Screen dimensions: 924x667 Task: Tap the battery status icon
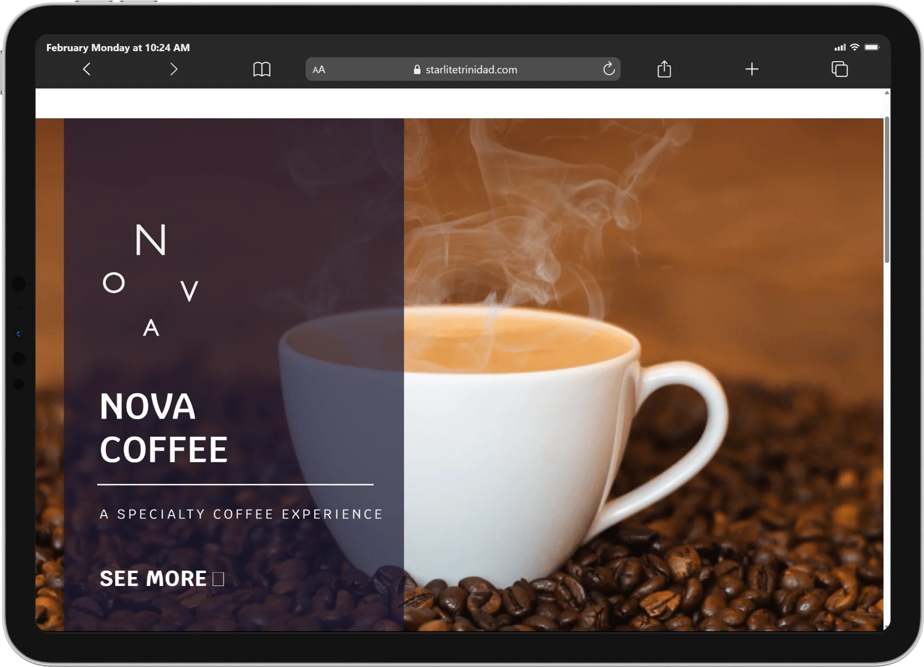pos(872,47)
